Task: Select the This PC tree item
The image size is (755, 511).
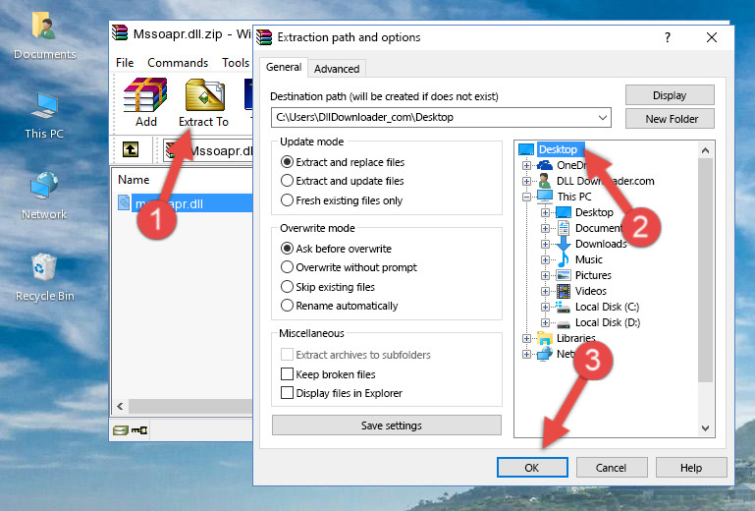Action: (x=574, y=197)
